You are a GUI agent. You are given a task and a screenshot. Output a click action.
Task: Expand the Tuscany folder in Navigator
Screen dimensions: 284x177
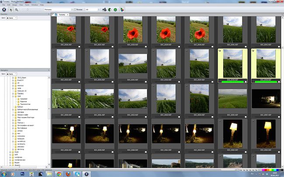(13, 93)
